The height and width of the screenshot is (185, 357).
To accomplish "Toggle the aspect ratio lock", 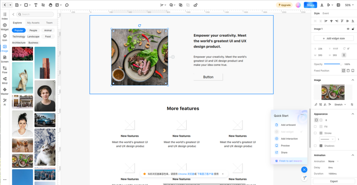I will tap(344, 55).
